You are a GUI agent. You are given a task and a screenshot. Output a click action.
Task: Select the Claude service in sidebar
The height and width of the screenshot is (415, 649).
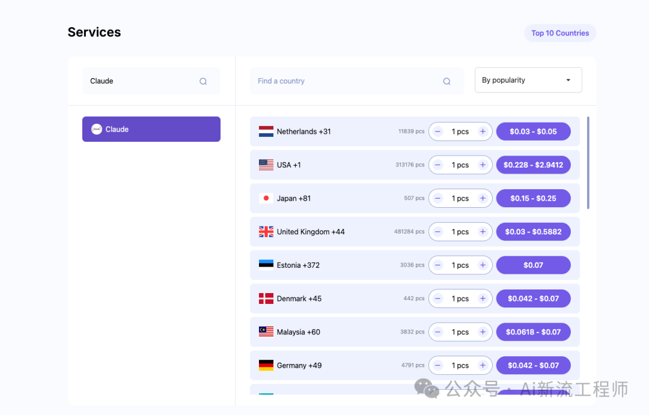[x=151, y=129]
